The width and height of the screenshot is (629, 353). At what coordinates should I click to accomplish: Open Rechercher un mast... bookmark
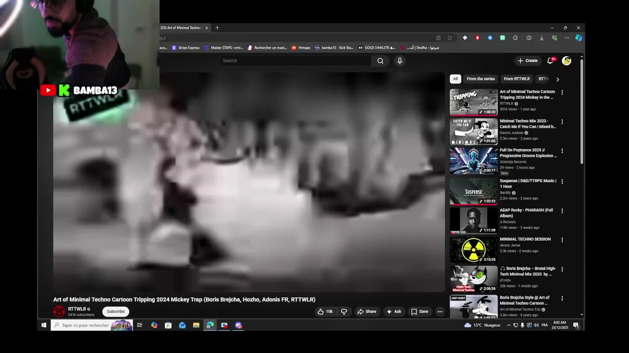[x=267, y=48]
